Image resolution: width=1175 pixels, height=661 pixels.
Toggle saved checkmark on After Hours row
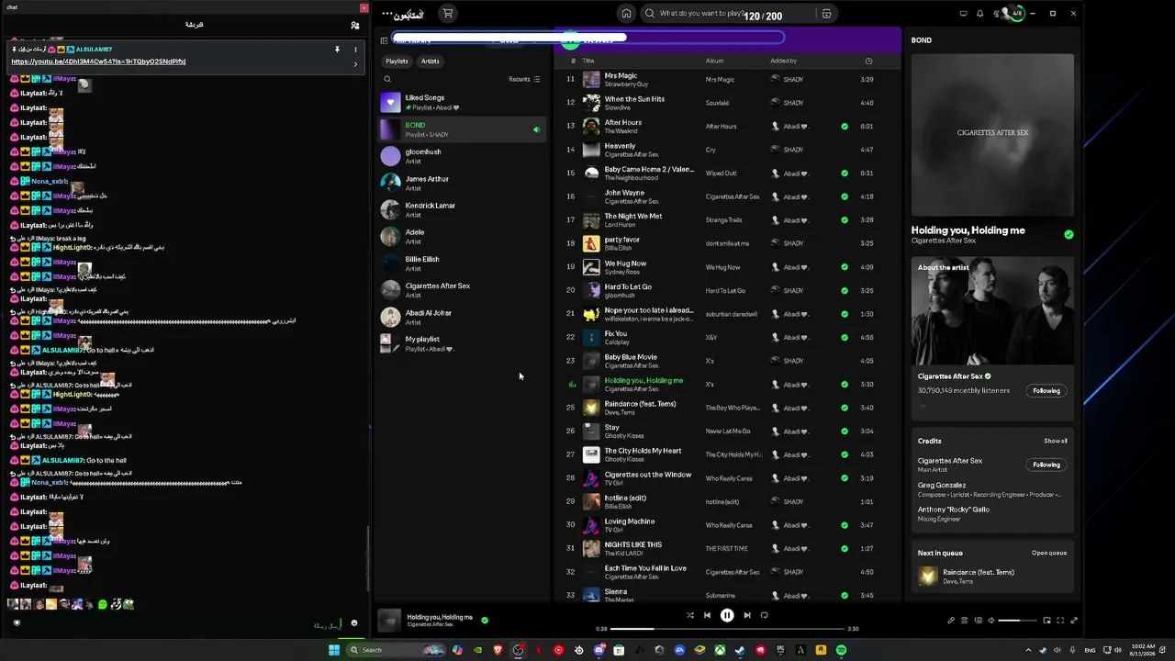(x=845, y=126)
